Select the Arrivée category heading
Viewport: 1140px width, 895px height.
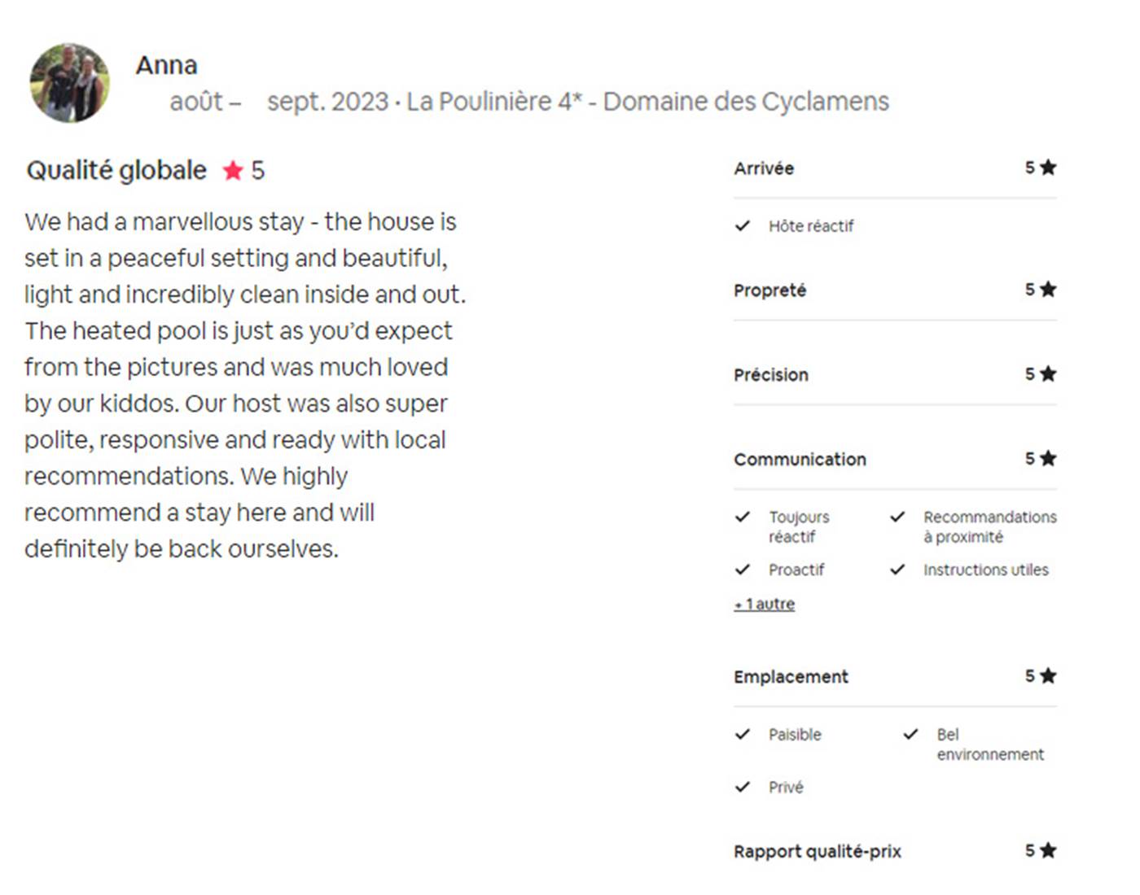[763, 168]
